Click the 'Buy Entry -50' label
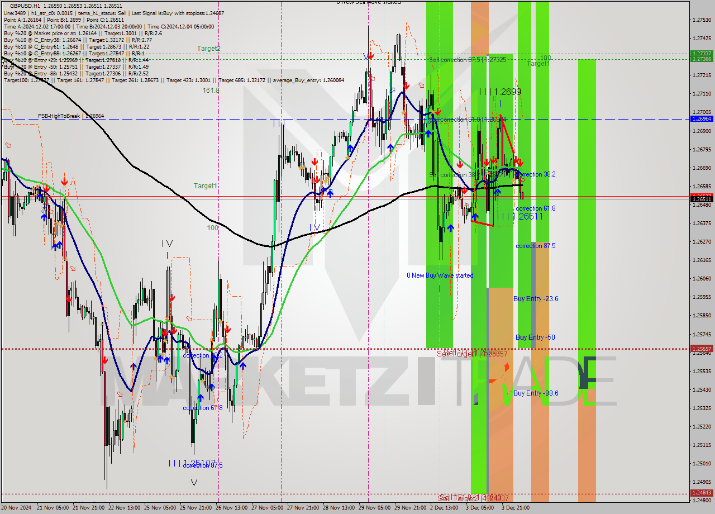Viewport: 715px width, 514px height. coord(535,337)
